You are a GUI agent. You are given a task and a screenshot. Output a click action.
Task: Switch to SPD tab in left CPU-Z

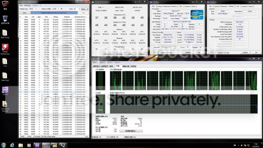point(181,6)
